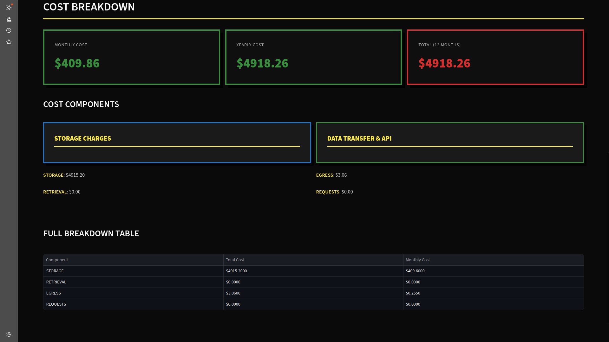Click the notification dot on sparkle icon
Image resolution: width=609 pixels, height=342 pixels.
(12, 4)
